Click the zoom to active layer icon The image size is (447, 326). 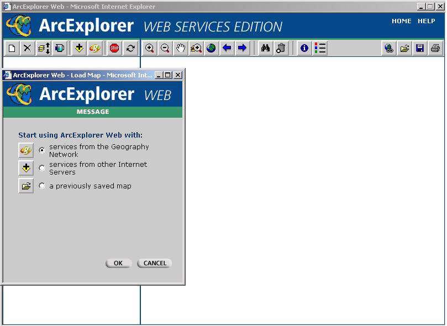(x=196, y=48)
